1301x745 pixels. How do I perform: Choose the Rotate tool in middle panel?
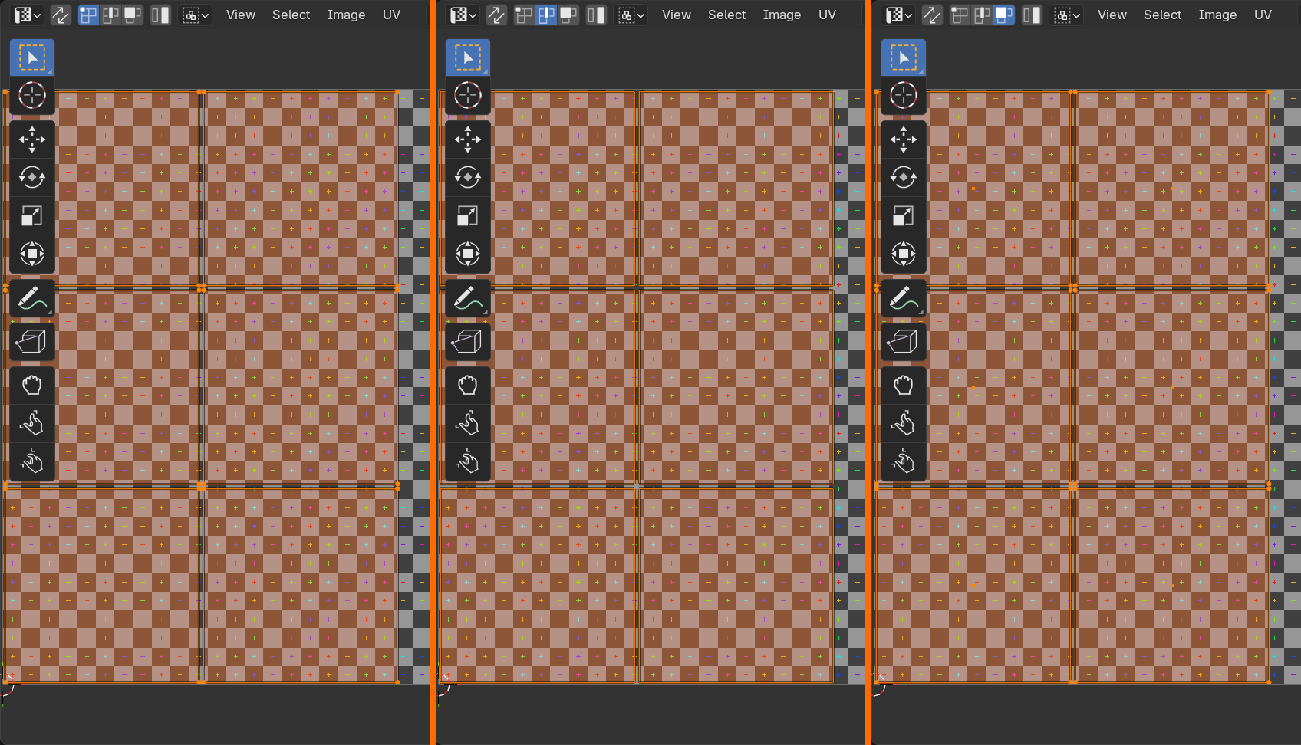(x=468, y=177)
